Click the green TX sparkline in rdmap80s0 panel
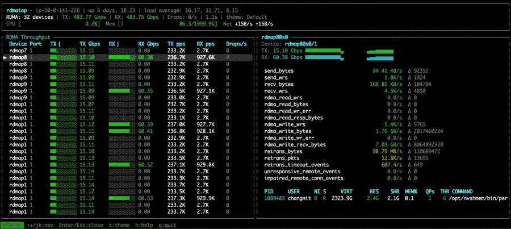This screenshot has width=511, height=229. point(349,51)
